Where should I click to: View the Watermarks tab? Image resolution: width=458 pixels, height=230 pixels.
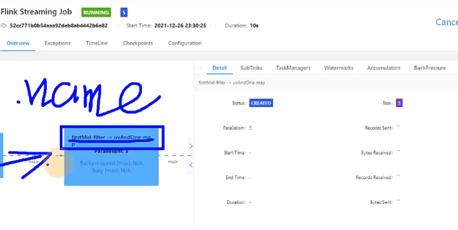click(x=339, y=68)
